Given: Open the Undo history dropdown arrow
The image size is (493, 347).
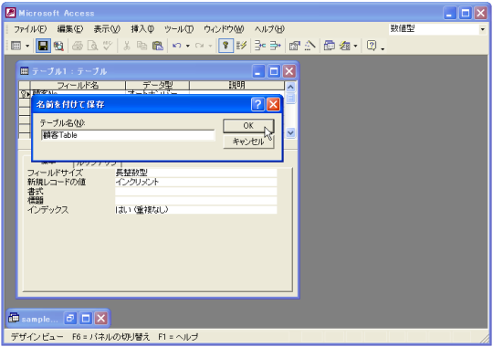Looking at the screenshot, I should tap(188, 46).
